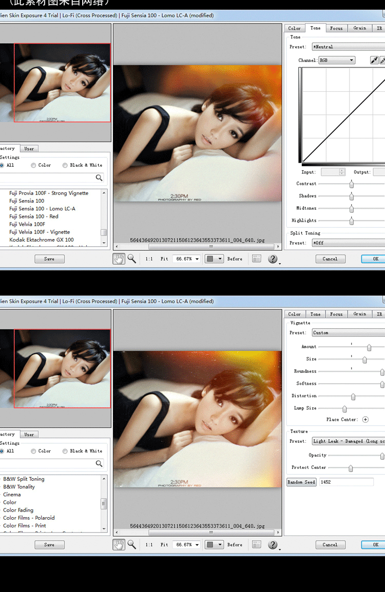The width and height of the screenshot is (385, 592).
Task: Open the Vignette Custom preset dropdown
Action: tap(349, 332)
